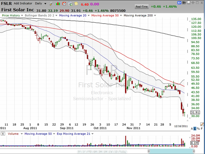Open the chart settings tools icon
The width and height of the screenshot is (205, 154).
(52, 3)
